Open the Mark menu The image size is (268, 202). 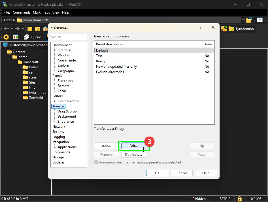(37, 12)
